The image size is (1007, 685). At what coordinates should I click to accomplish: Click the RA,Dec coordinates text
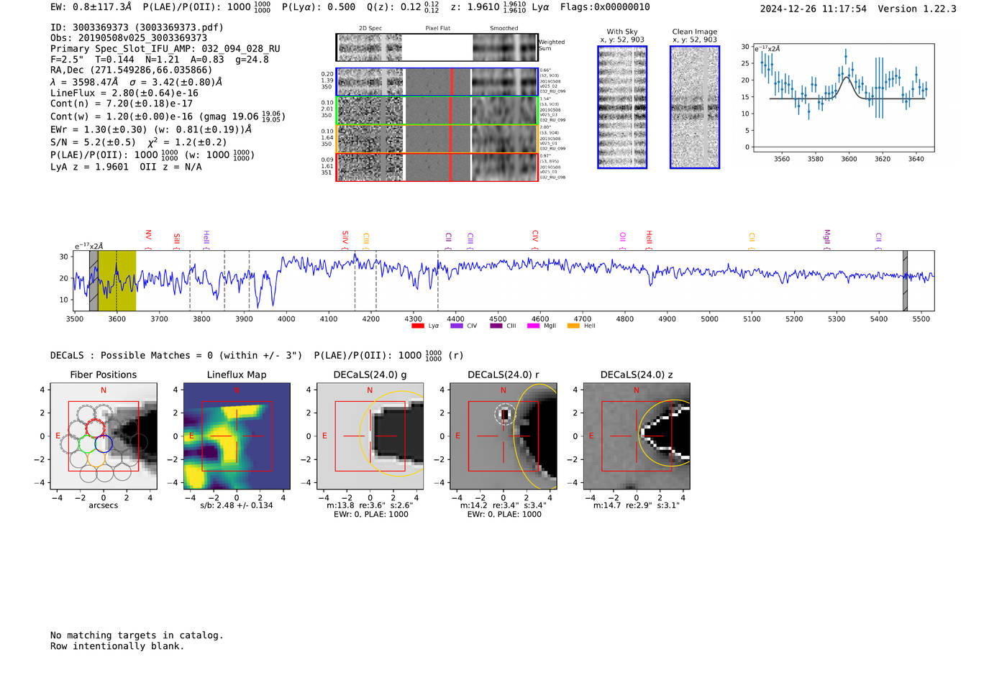click(132, 70)
